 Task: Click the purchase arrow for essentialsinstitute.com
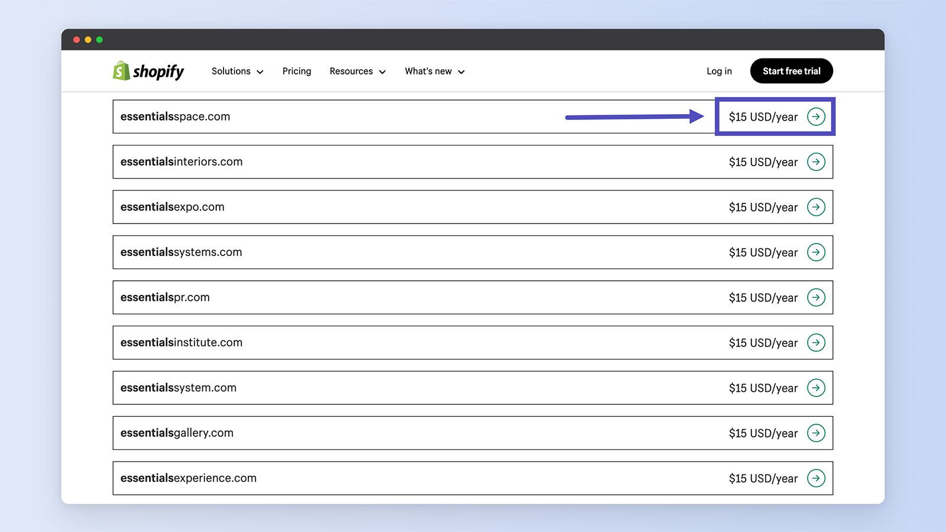click(x=817, y=343)
